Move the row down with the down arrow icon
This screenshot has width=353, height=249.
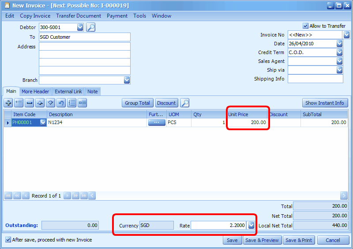[51, 103]
